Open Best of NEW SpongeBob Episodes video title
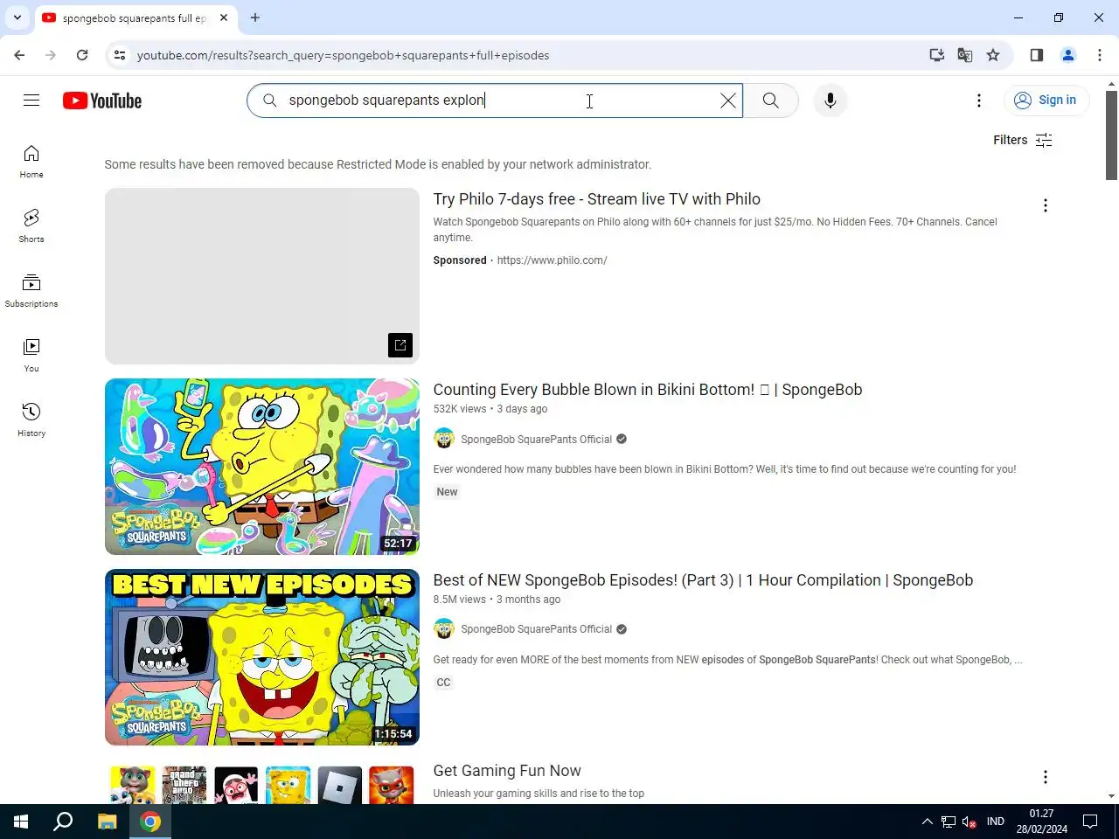The height and width of the screenshot is (839, 1119). pos(703,580)
